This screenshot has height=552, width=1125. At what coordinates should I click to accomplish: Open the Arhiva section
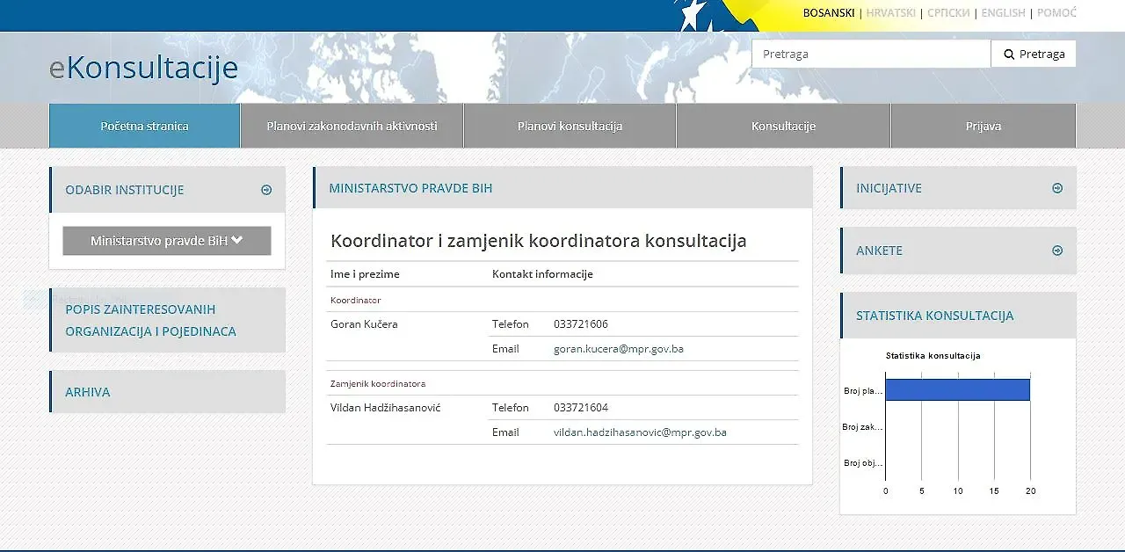click(x=167, y=392)
